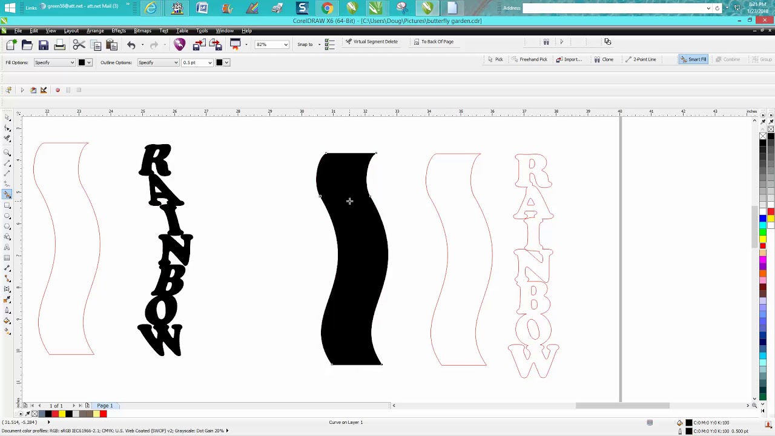
Task: Create a new document with New icon
Action: (x=12, y=44)
